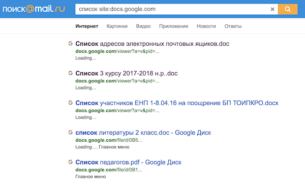Click the Google favicon beside список литературы result
The image size is (305, 188).
[x=71, y=133]
